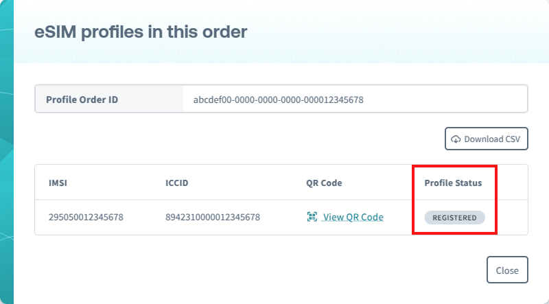Click blank dialog area left of Close button
549x304 pixels.
click(274, 270)
